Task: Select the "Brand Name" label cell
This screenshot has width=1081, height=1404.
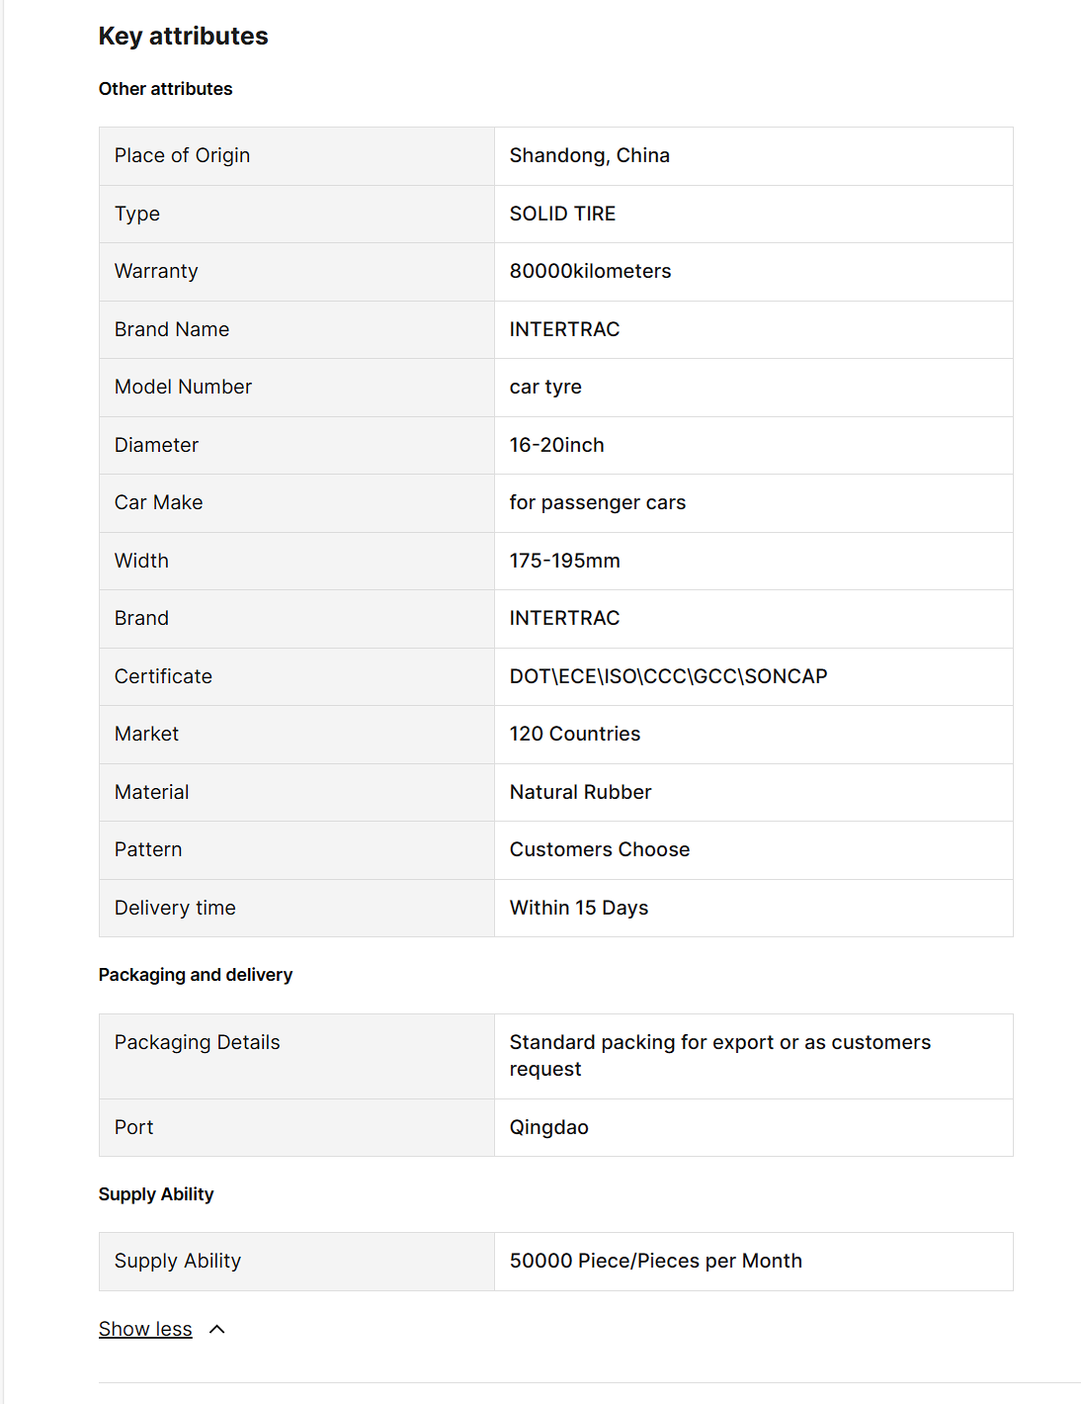Action: point(172,329)
